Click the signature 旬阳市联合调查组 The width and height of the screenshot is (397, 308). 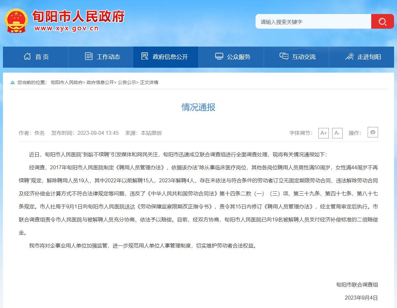[357, 285]
